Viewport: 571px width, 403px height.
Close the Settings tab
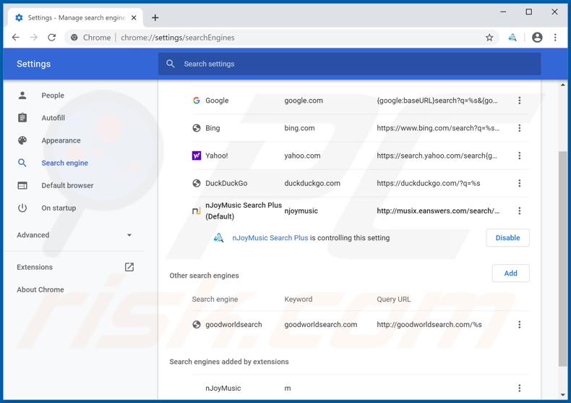tap(134, 17)
